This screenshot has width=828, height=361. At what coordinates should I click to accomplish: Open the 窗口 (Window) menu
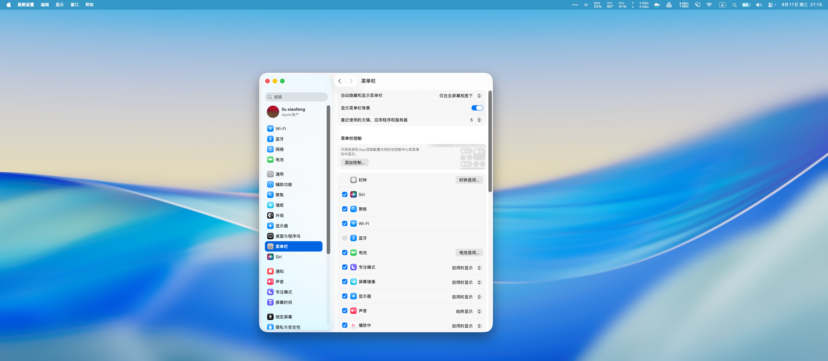click(x=74, y=5)
